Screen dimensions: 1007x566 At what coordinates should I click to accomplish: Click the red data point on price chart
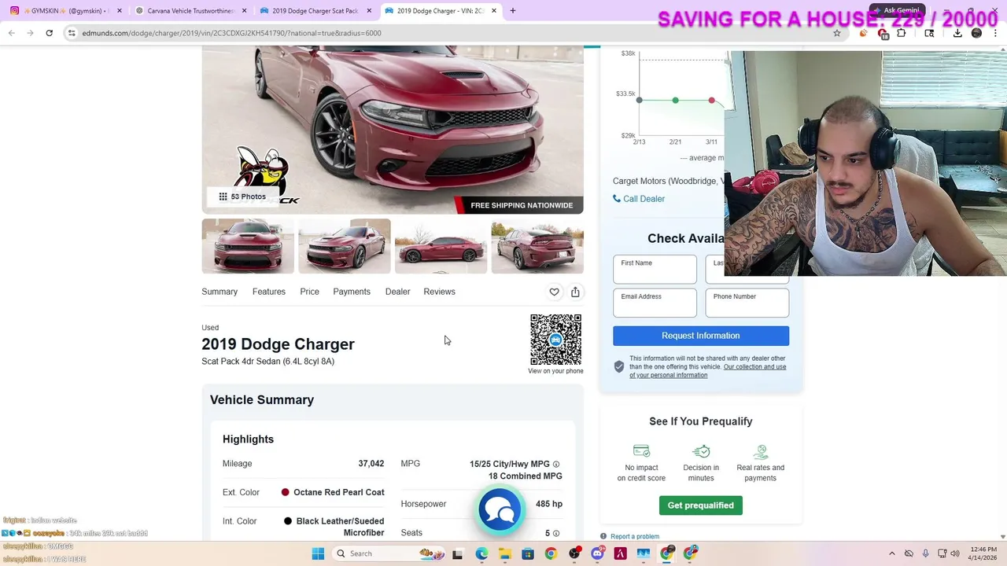[712, 101]
